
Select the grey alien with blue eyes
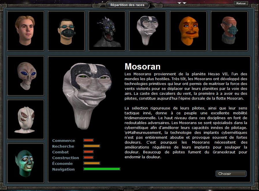coord(26,76)
